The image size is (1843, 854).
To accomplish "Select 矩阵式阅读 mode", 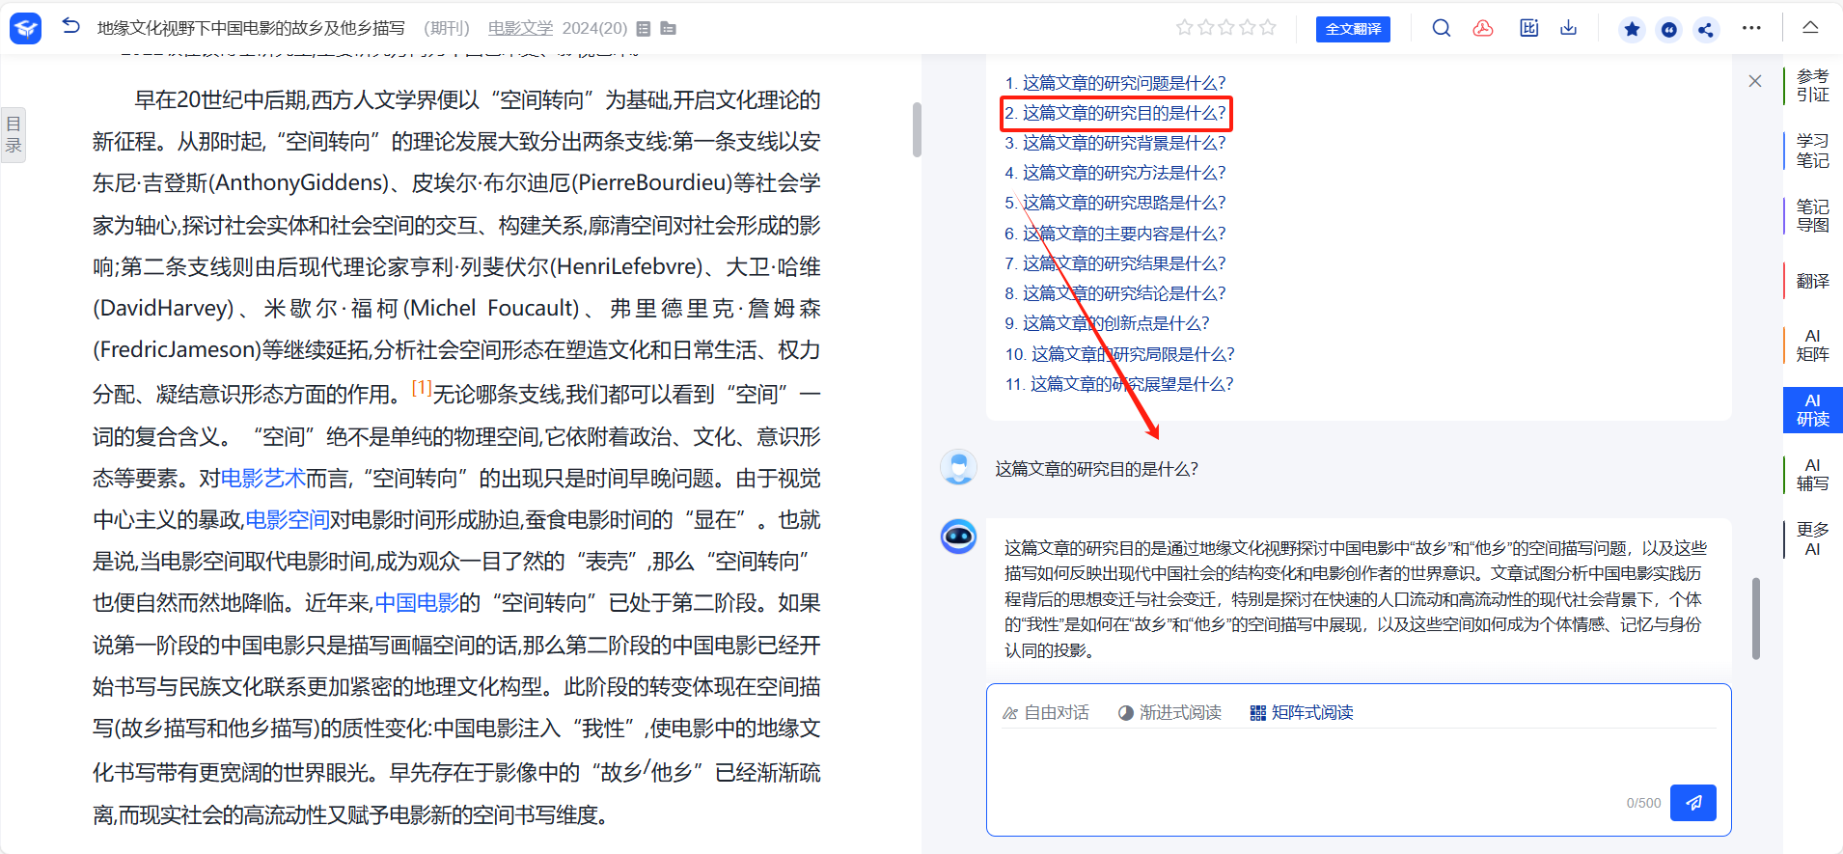I will coord(1302,712).
